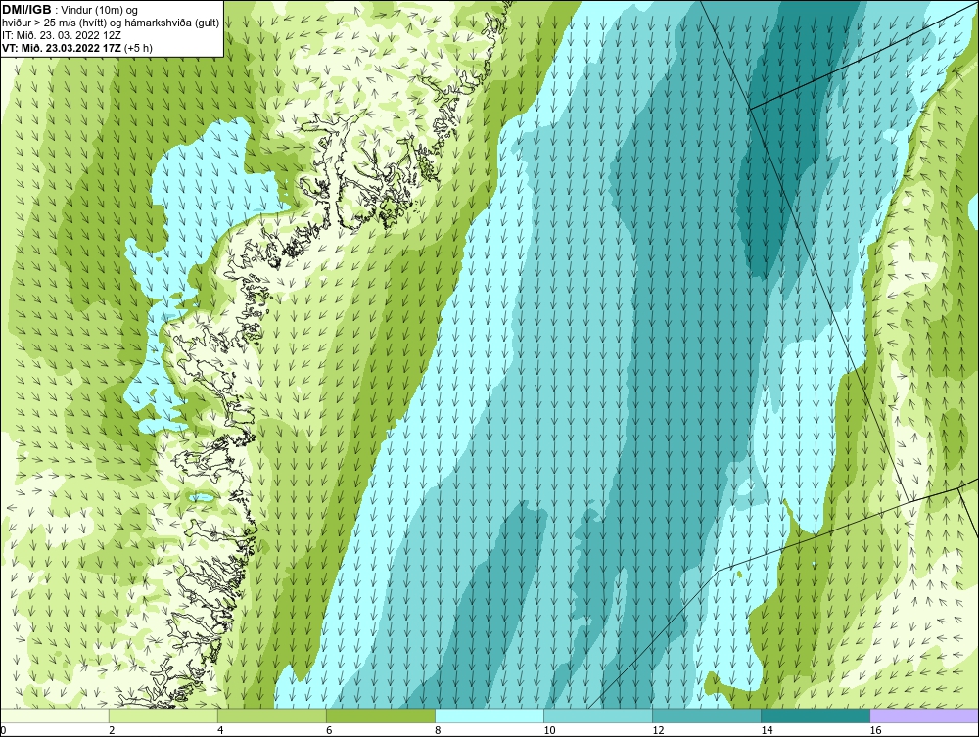The height and width of the screenshot is (737, 979).
Task: Click the 0–2 m/s palest legend swatch
Action: pos(54,715)
